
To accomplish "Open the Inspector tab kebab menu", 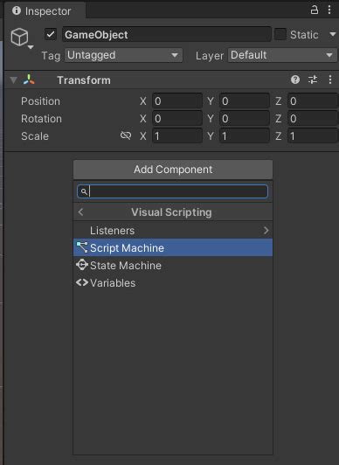I will point(329,10).
